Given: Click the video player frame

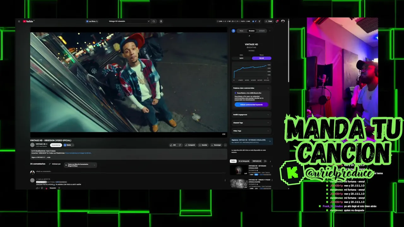Looking at the screenshot, I should tap(129, 82).
